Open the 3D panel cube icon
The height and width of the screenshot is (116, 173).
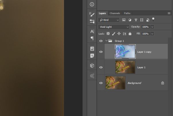tap(92, 66)
